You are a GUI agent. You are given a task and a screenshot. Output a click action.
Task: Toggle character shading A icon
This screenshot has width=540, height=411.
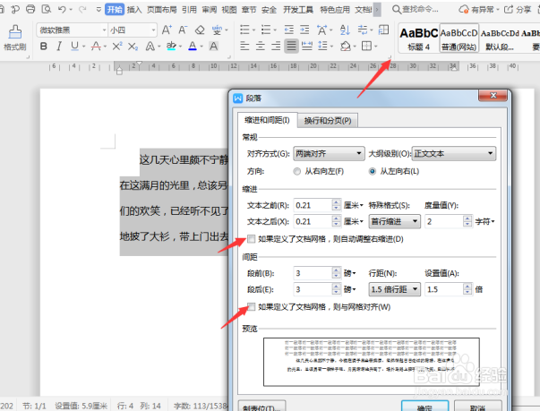point(213,47)
